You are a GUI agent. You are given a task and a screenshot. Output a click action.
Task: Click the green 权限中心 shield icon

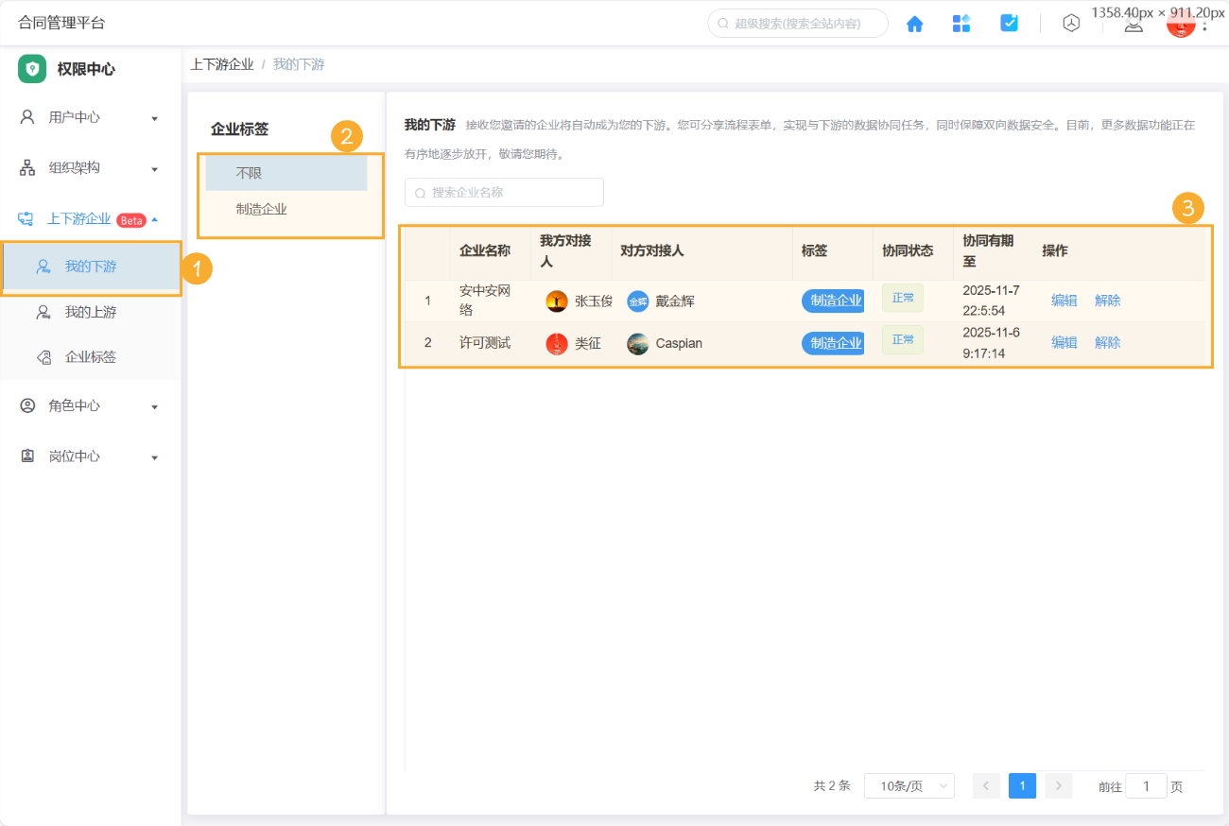(x=31, y=68)
